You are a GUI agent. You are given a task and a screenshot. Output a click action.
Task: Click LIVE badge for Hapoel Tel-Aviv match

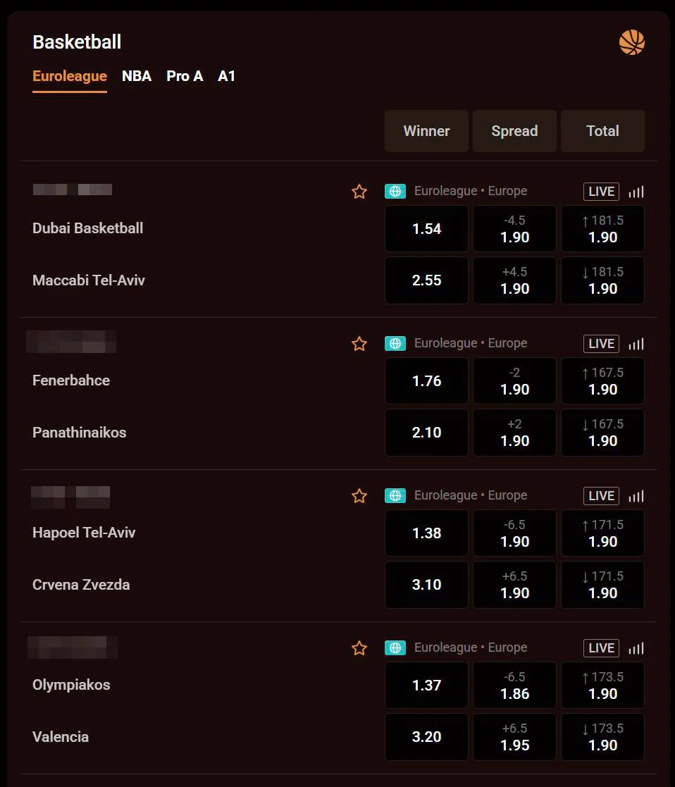[x=601, y=496]
